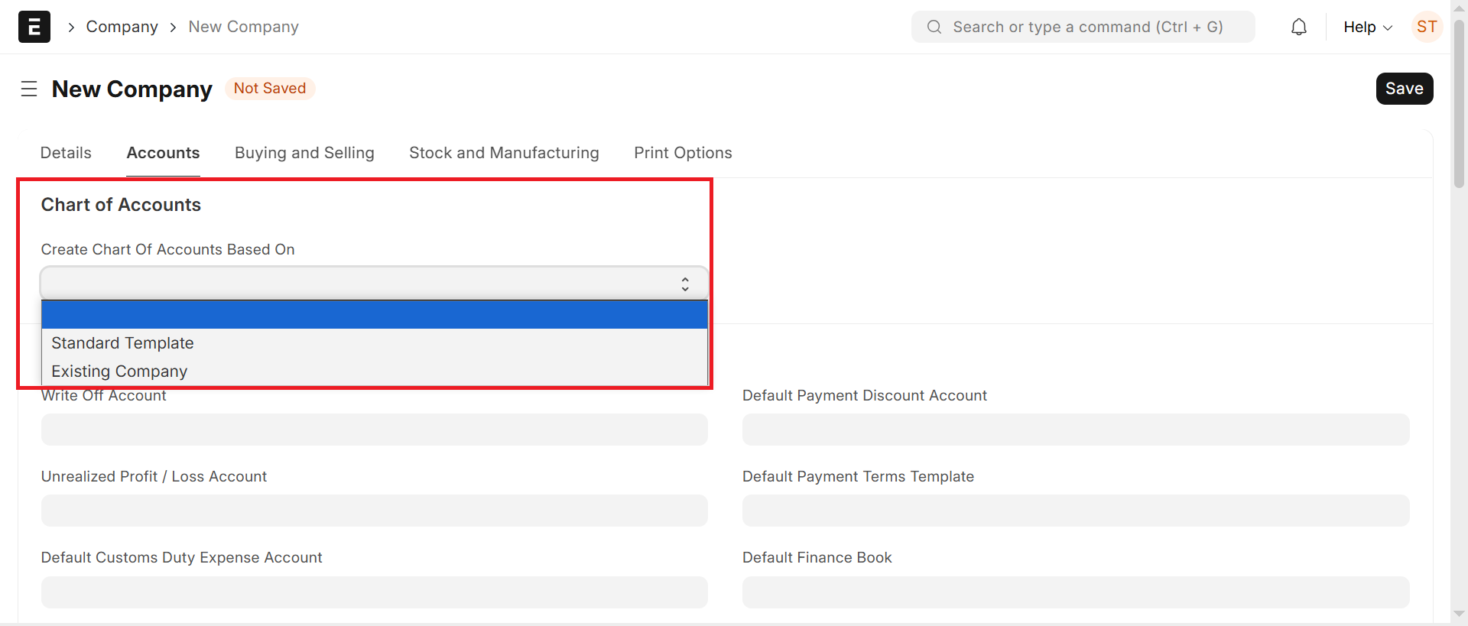Go to Stock and Manufacturing tab
The height and width of the screenshot is (626, 1468).
point(504,153)
